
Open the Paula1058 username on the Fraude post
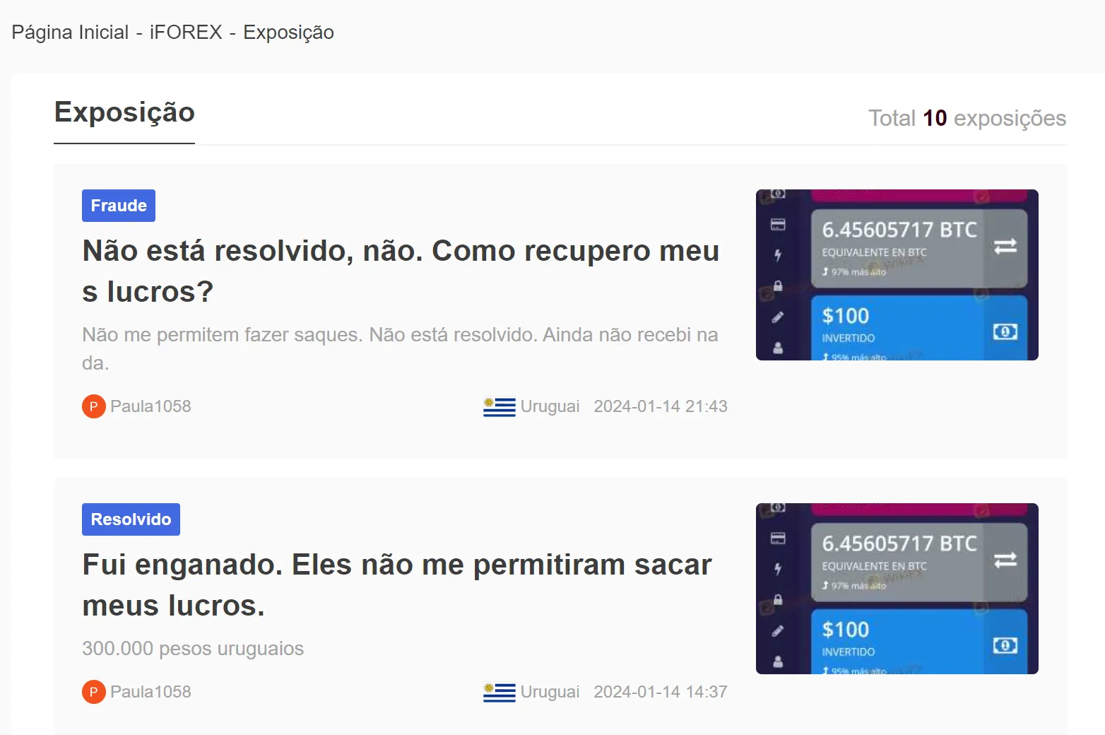(150, 406)
